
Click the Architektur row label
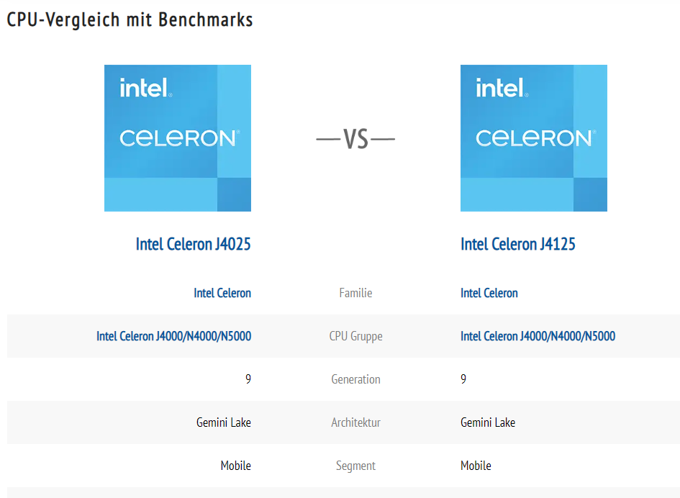point(355,422)
